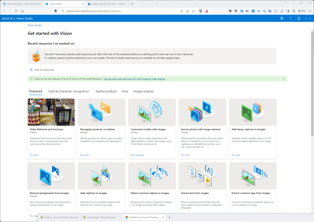Click Try it out under Video Retrieval
314x222 pixels.
tap(34, 155)
